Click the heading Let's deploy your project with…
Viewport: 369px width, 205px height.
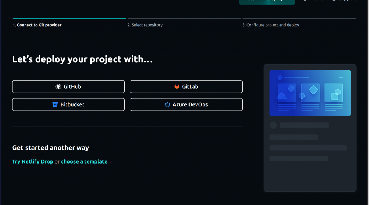click(x=83, y=59)
